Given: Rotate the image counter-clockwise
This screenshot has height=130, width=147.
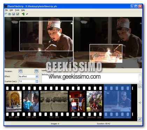Looking at the screenshot, I should click(x=21, y=71).
